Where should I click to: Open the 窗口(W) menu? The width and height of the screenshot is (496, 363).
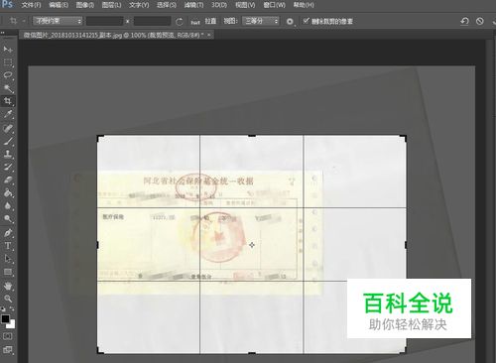click(x=275, y=5)
